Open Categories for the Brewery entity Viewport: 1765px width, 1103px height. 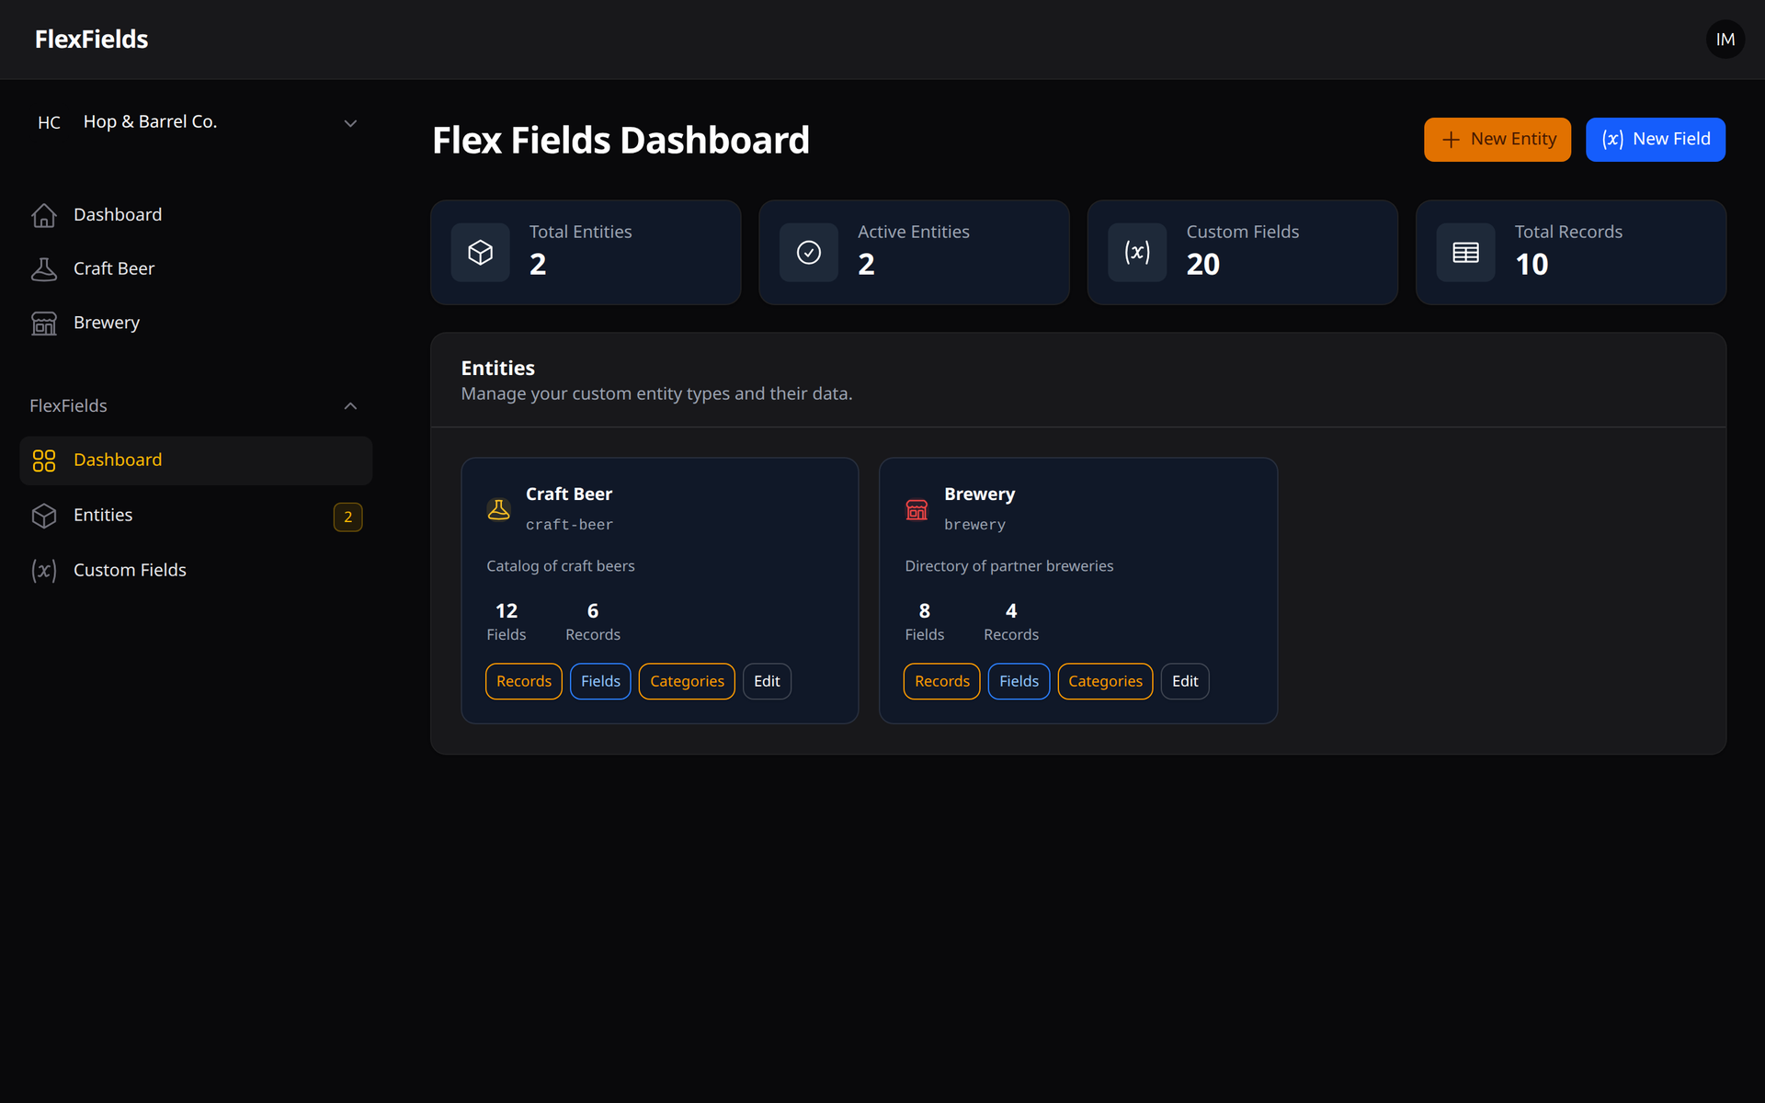pos(1105,681)
